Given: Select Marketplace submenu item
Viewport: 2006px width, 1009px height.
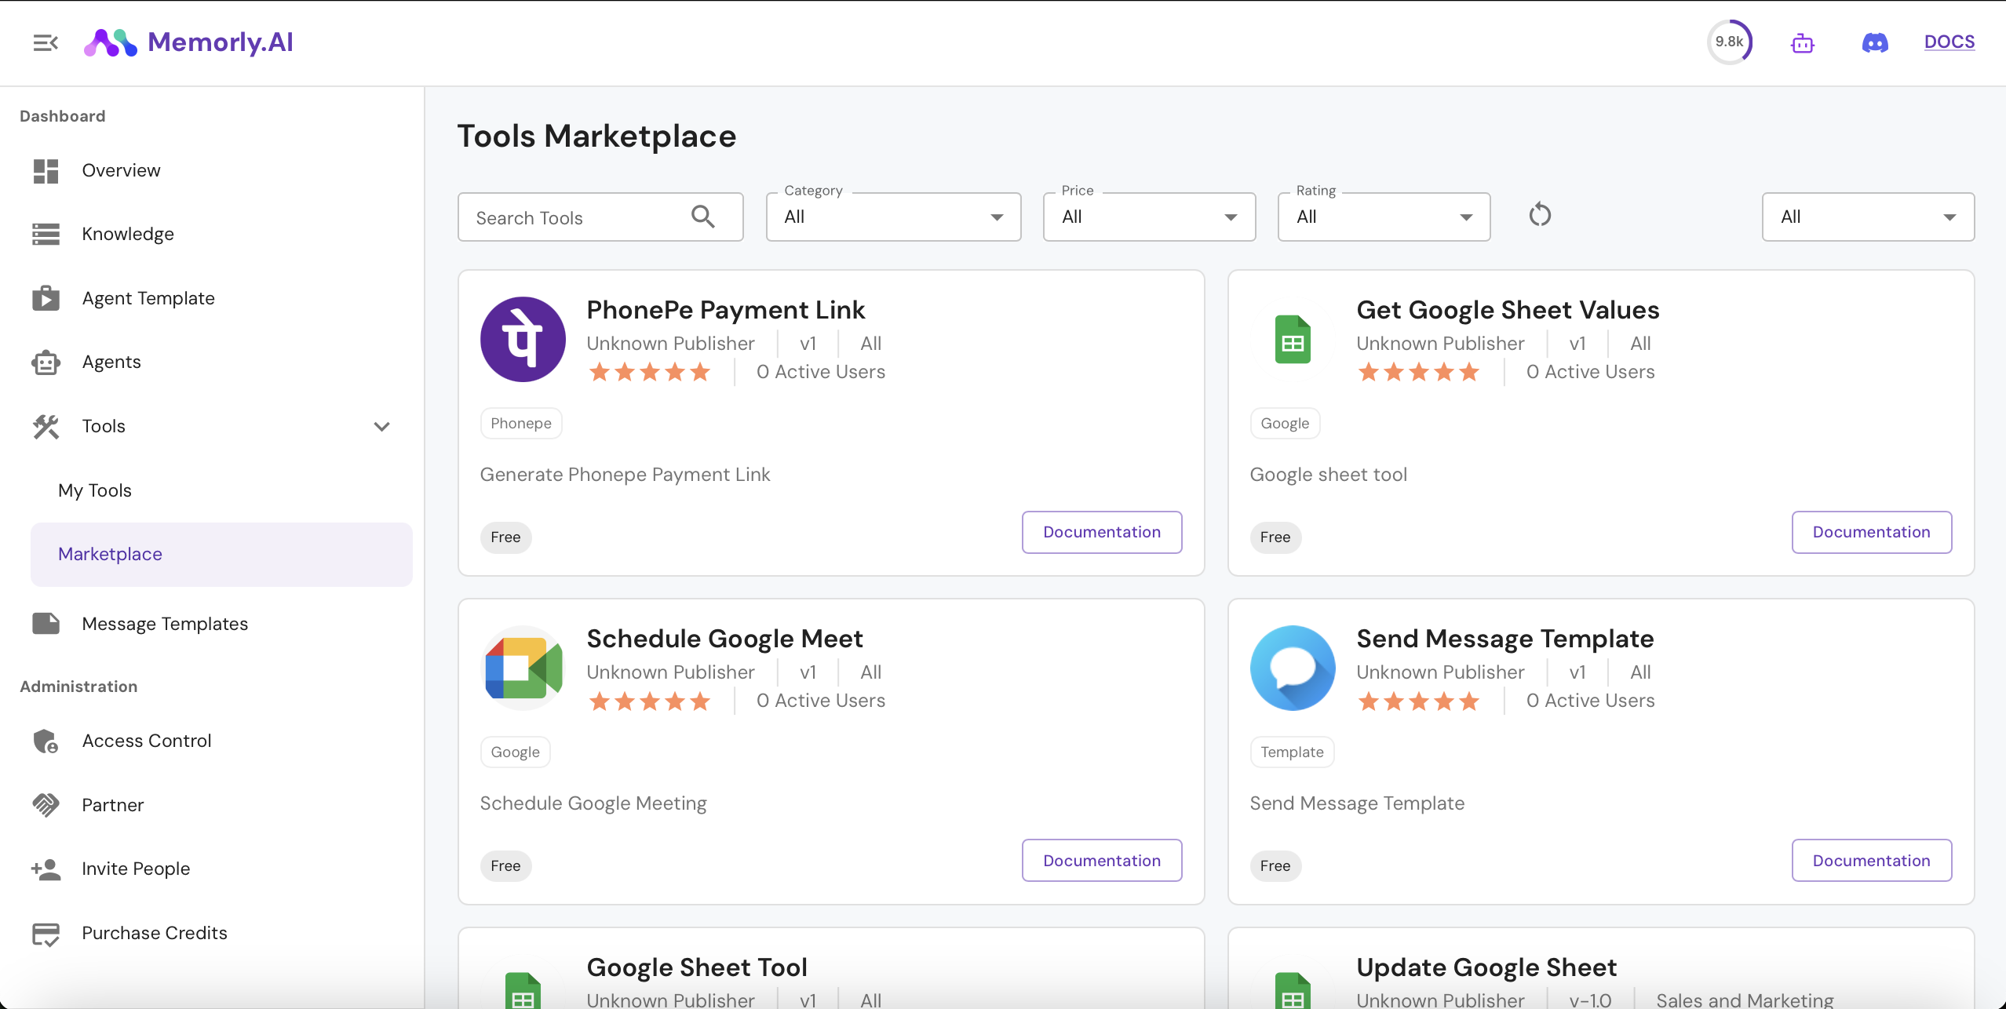Looking at the screenshot, I should 221,554.
